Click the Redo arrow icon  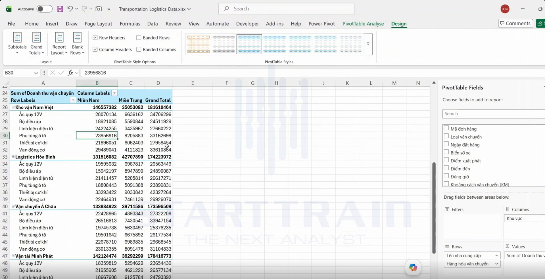pyautogui.click(x=84, y=9)
